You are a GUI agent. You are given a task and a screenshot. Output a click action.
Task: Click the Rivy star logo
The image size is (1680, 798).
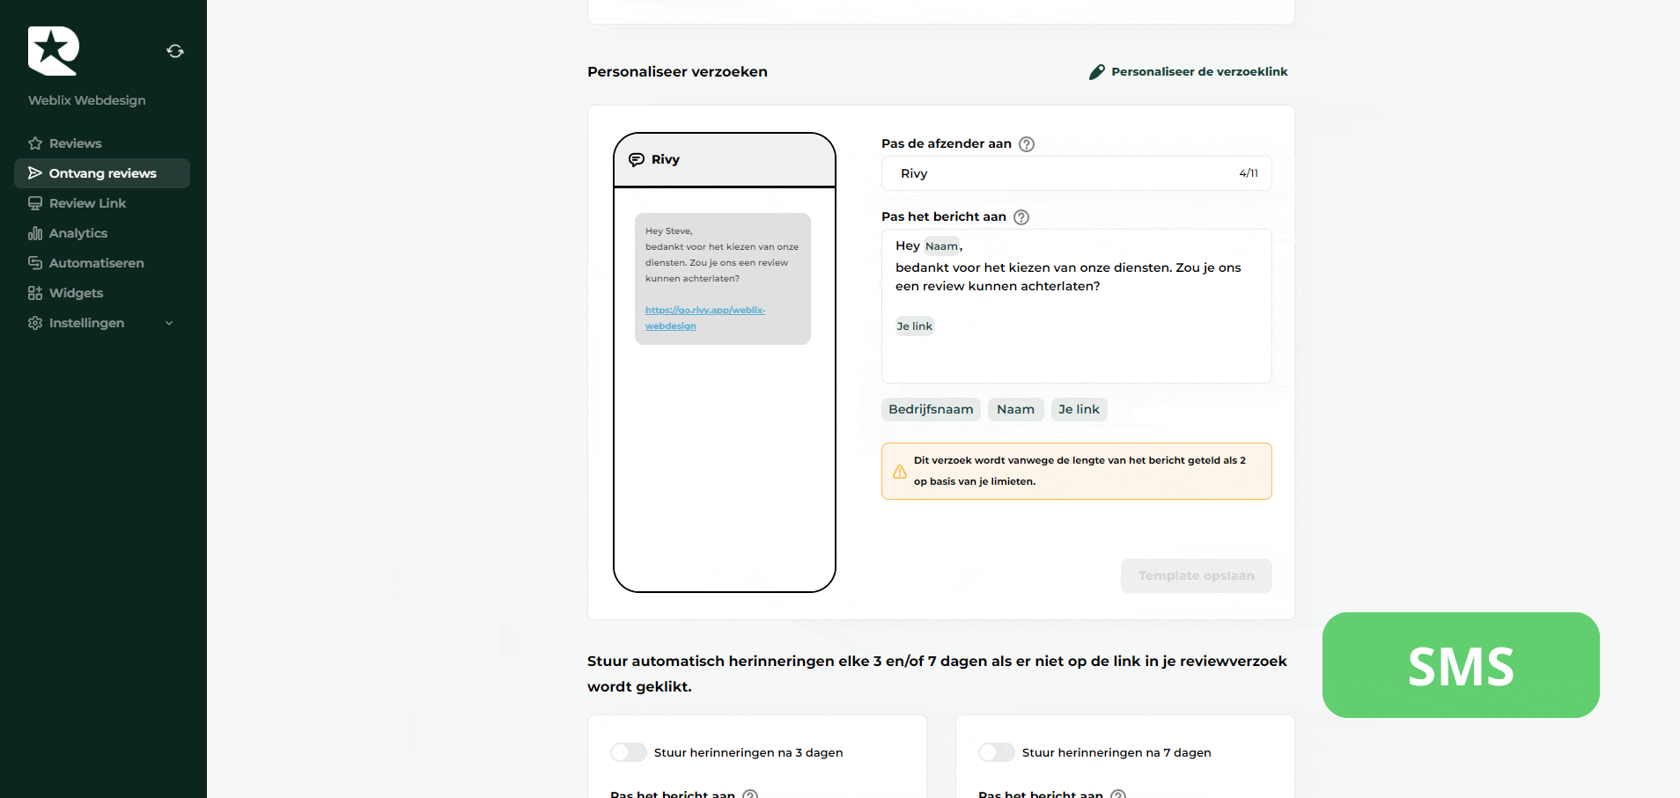54,51
